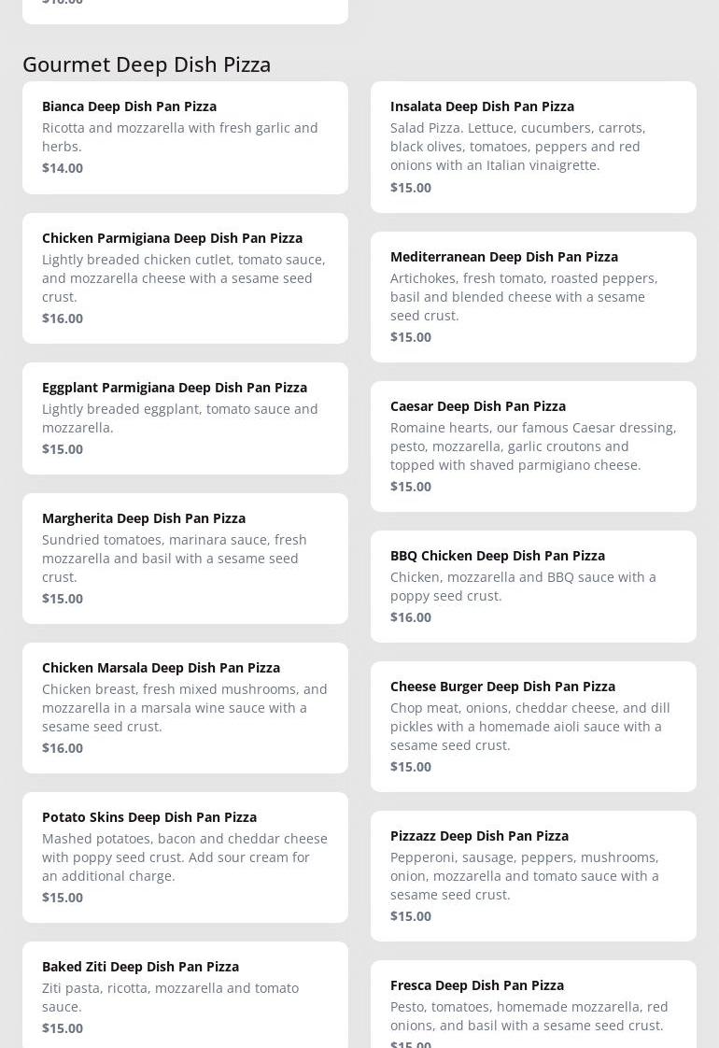
Task: Click the $16.00 price under BBQ Chicken pizza
Action: (x=411, y=617)
